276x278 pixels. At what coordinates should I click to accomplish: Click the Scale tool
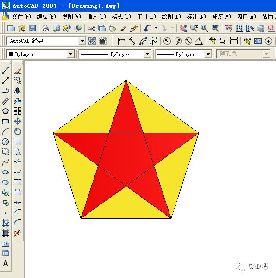click(x=18, y=142)
